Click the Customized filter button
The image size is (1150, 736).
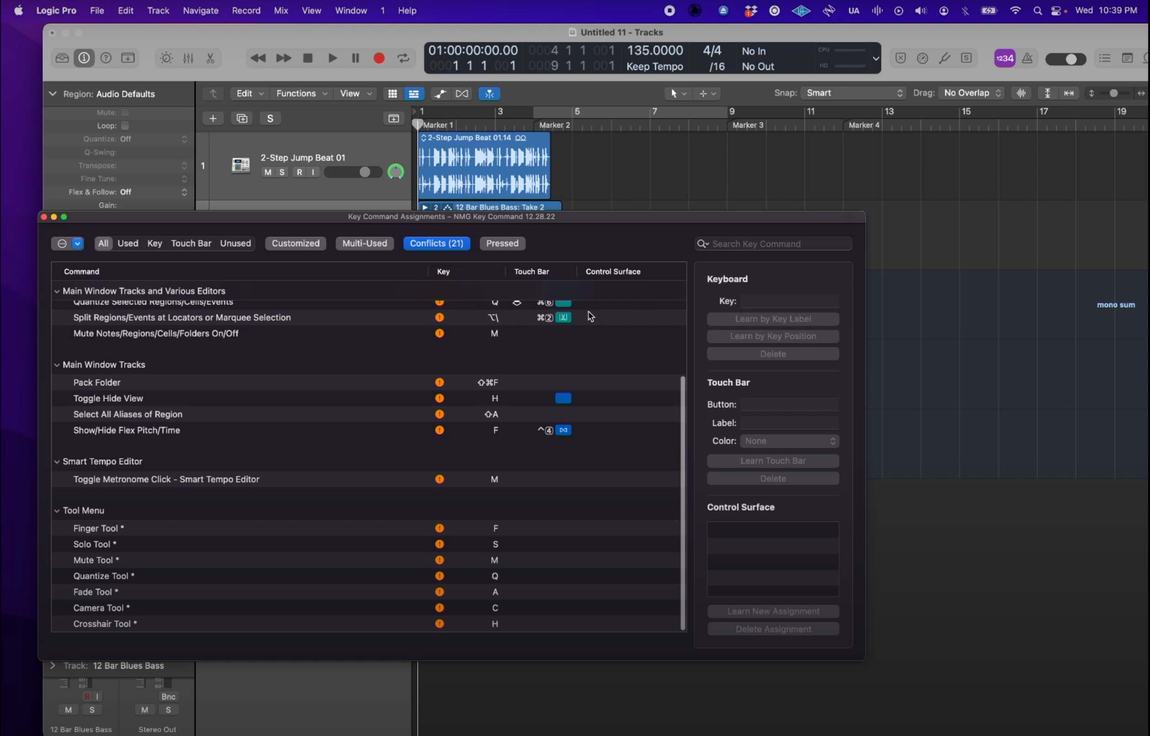click(296, 243)
